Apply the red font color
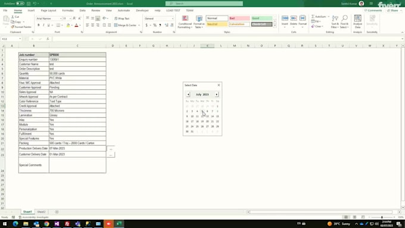 tap(76, 26)
